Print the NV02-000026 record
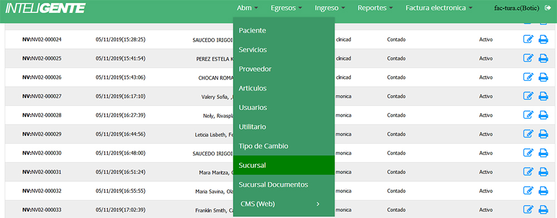 pyautogui.click(x=543, y=77)
